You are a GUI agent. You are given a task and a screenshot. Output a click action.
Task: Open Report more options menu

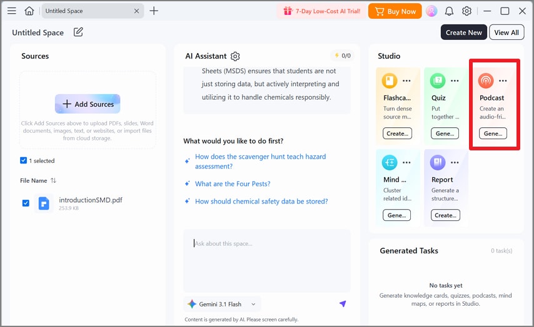click(455, 162)
